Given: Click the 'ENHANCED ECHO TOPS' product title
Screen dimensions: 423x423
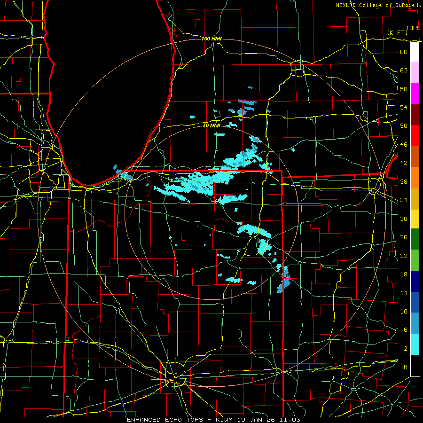Looking at the screenshot, I should [165, 420].
